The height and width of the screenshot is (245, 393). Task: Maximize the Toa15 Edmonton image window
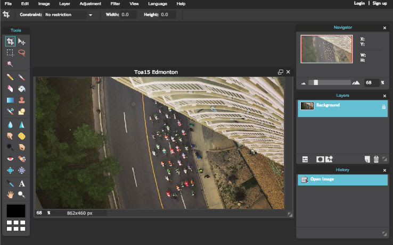click(x=281, y=72)
